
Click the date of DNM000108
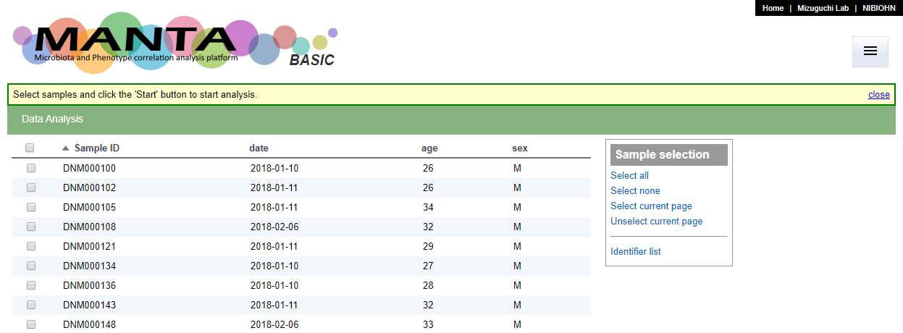(x=274, y=227)
